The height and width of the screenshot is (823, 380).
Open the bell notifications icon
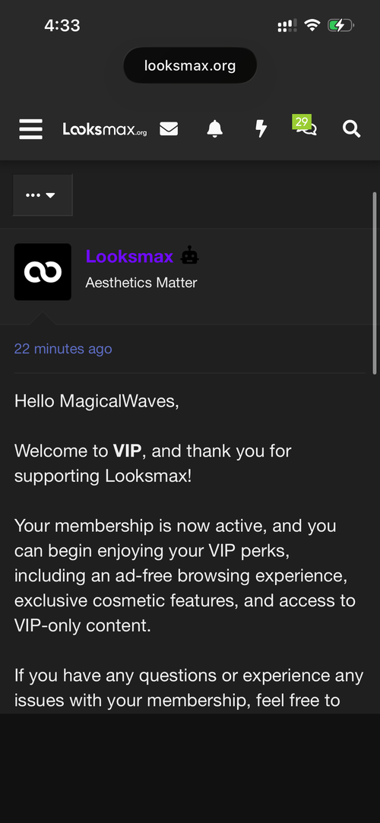click(214, 128)
